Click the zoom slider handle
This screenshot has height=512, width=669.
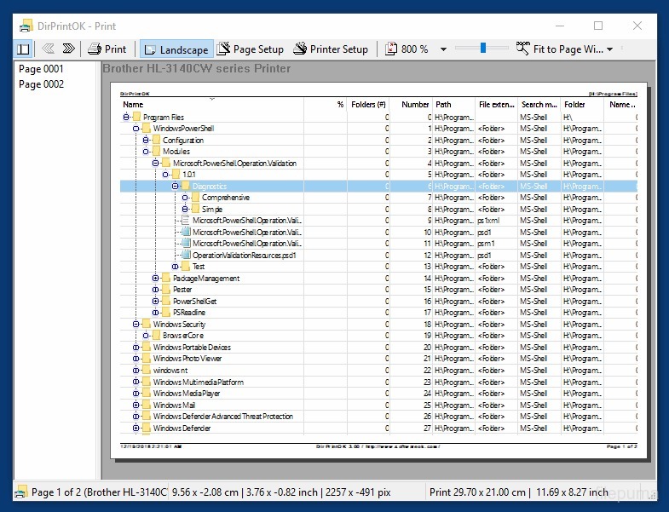(482, 49)
